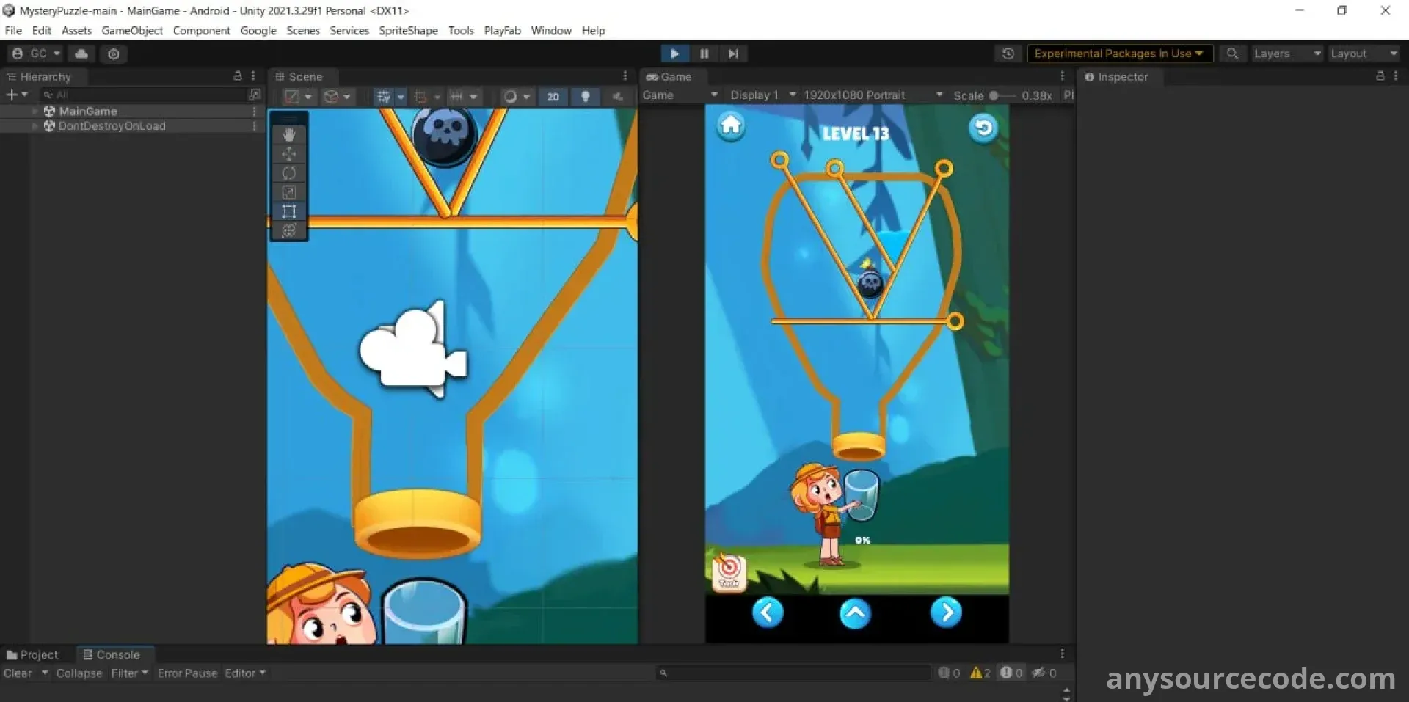
Task: Open the cloud services icon
Action: click(x=81, y=54)
